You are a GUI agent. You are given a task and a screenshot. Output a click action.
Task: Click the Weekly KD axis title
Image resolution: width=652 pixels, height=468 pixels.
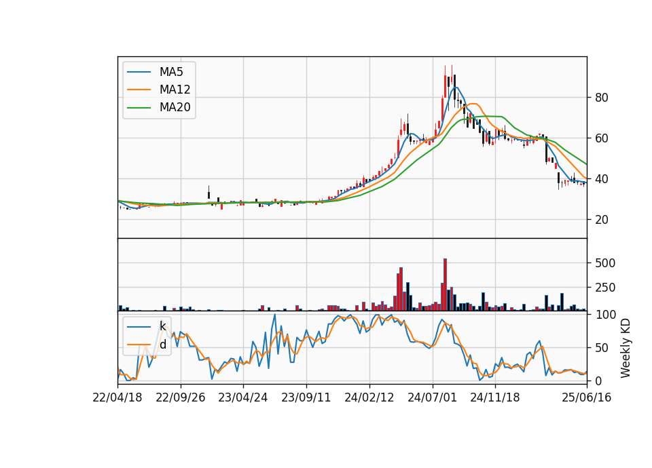click(x=626, y=348)
